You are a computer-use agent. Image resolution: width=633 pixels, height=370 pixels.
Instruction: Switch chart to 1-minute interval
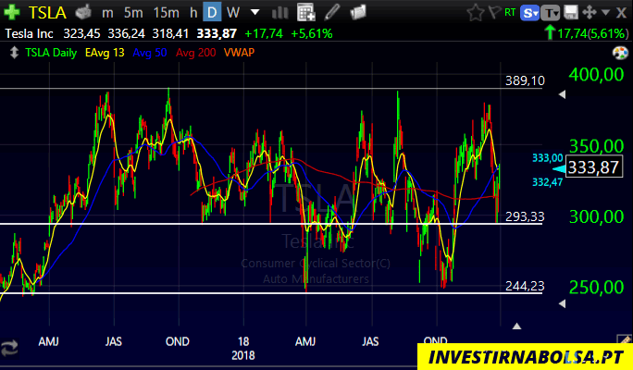[x=107, y=13]
